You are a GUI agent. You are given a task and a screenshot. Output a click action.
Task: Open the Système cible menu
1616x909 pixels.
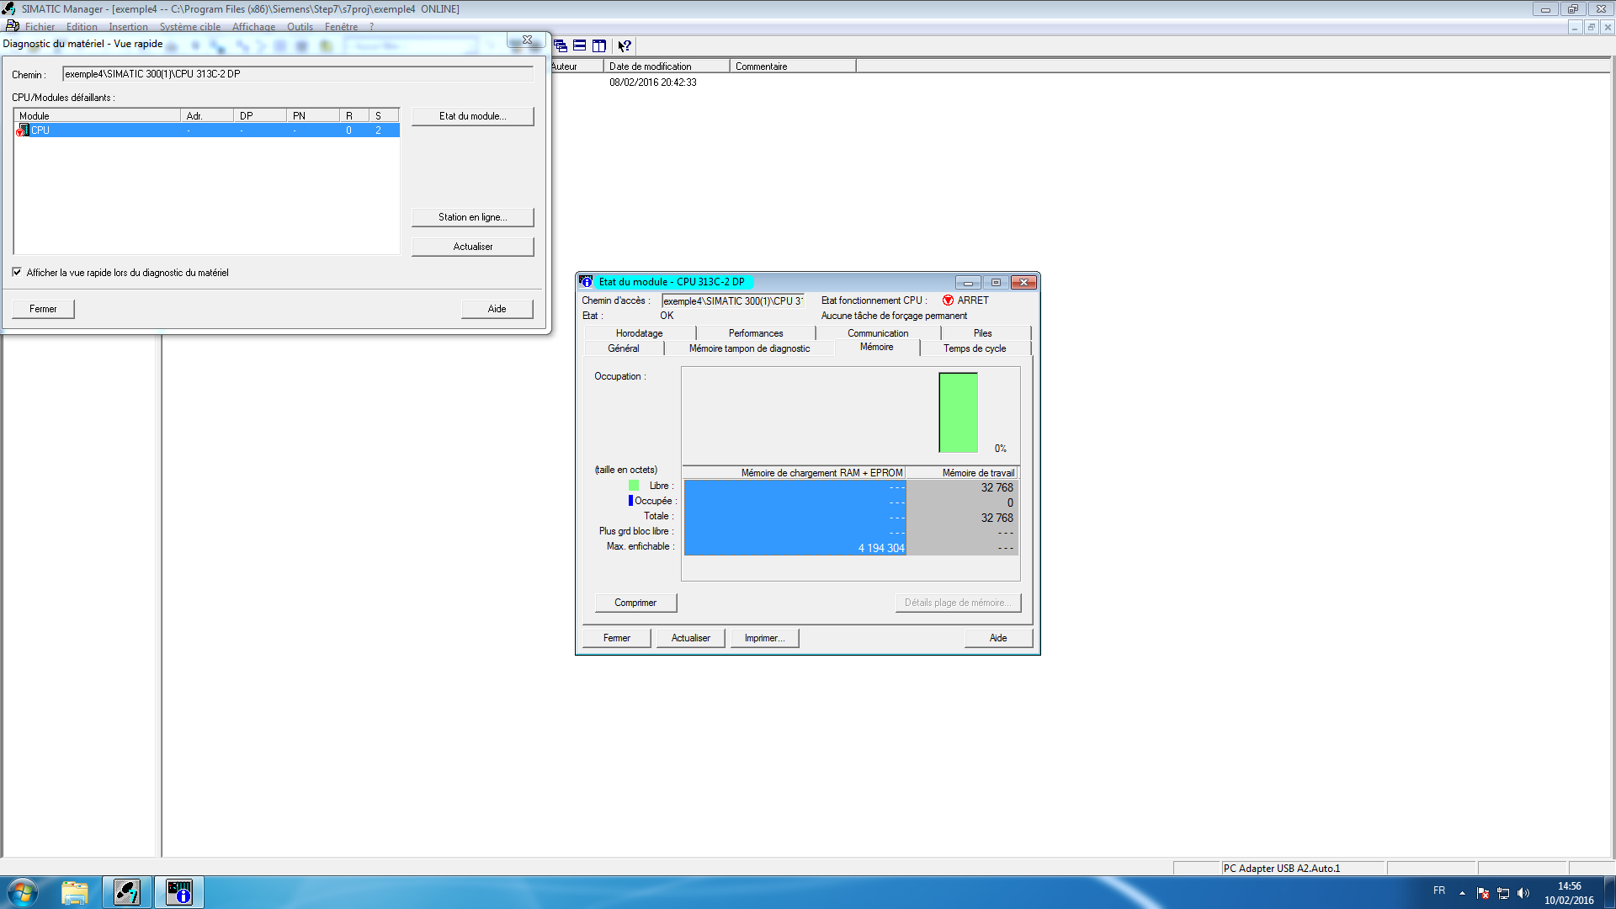pos(190,27)
